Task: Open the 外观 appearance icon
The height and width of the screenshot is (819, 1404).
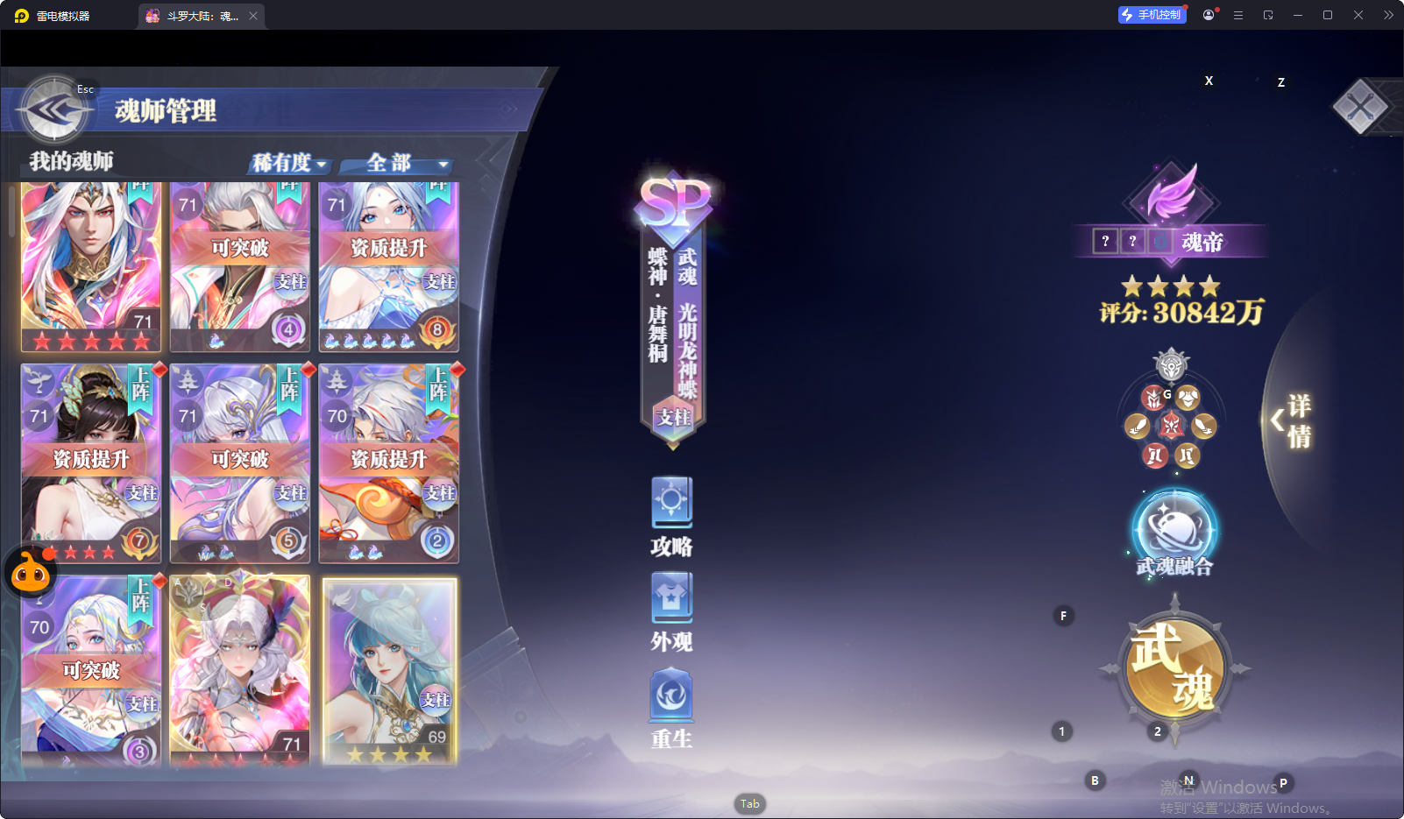Action: point(671,613)
